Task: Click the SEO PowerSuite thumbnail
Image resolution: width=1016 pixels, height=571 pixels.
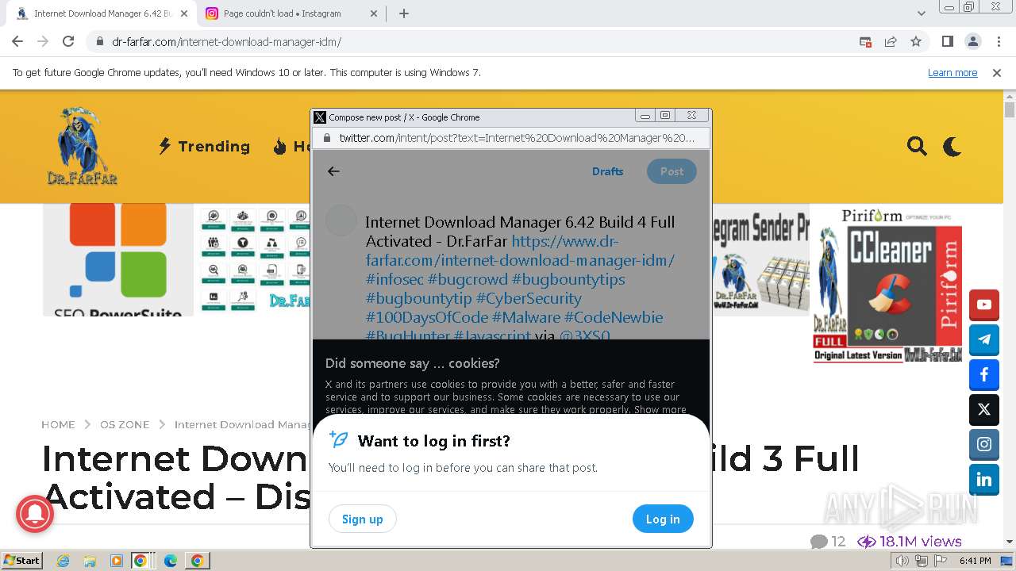Action: pyautogui.click(x=118, y=260)
